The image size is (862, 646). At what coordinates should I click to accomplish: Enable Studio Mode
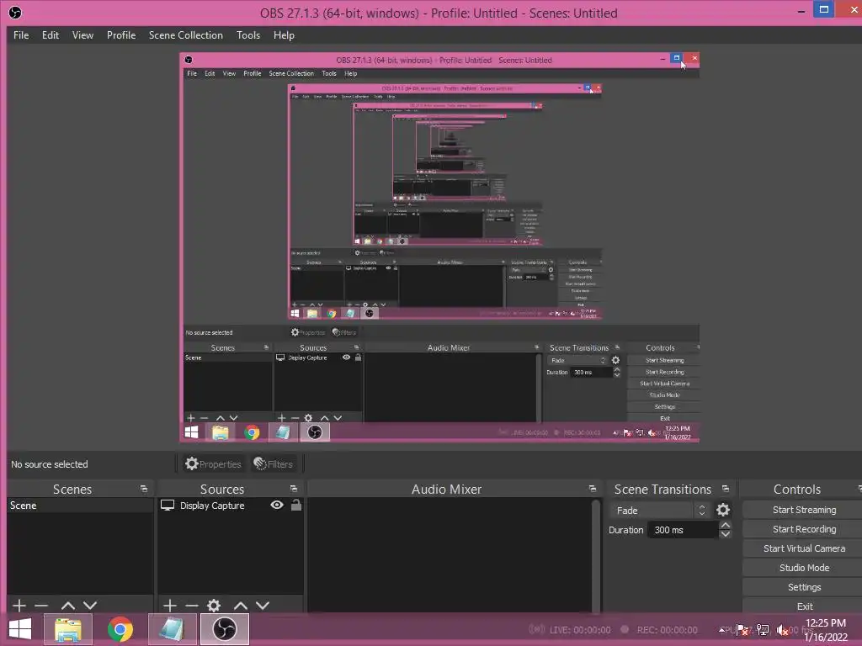[804, 568]
